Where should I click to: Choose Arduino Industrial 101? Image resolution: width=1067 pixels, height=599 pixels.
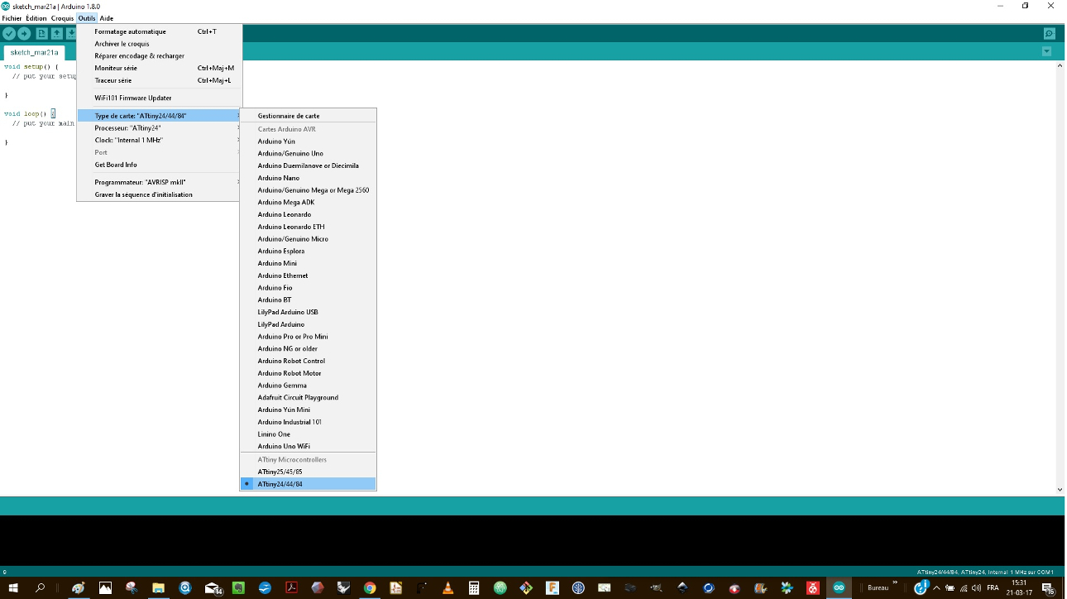point(308,422)
